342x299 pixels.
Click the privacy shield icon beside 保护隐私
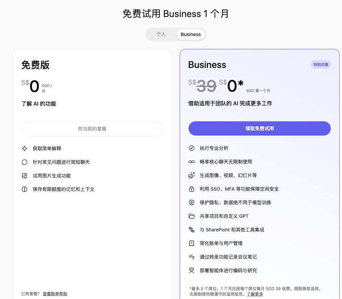[192, 203]
